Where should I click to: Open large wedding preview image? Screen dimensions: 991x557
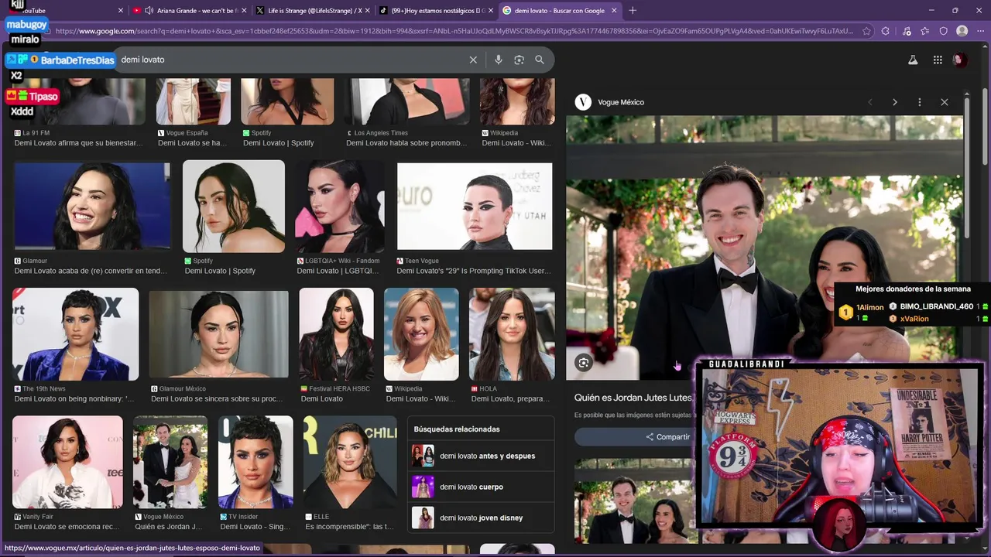pos(764,248)
